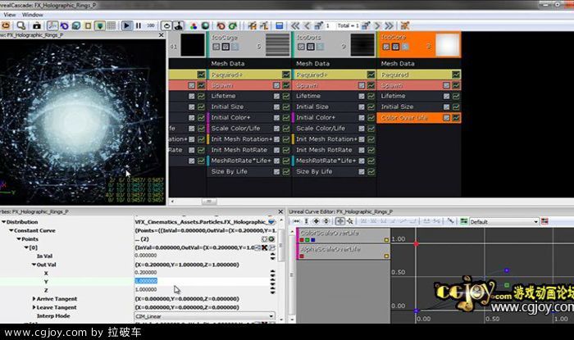Expand the Leave Tangent property
The image size is (574, 340).
pos(34,307)
